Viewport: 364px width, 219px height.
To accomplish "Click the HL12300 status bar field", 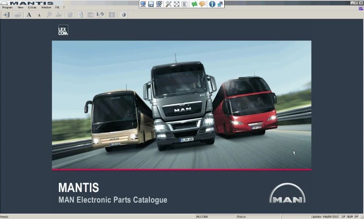I will pos(215,217).
